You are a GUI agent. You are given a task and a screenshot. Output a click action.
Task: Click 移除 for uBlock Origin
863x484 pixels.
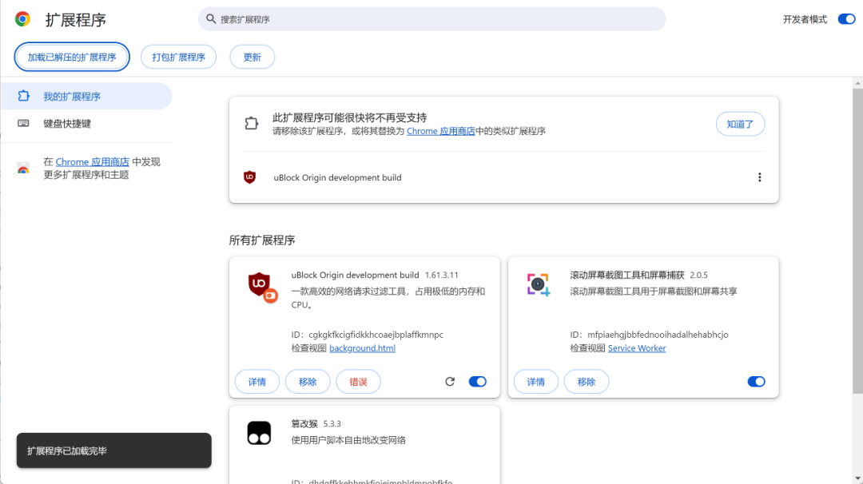click(x=308, y=382)
